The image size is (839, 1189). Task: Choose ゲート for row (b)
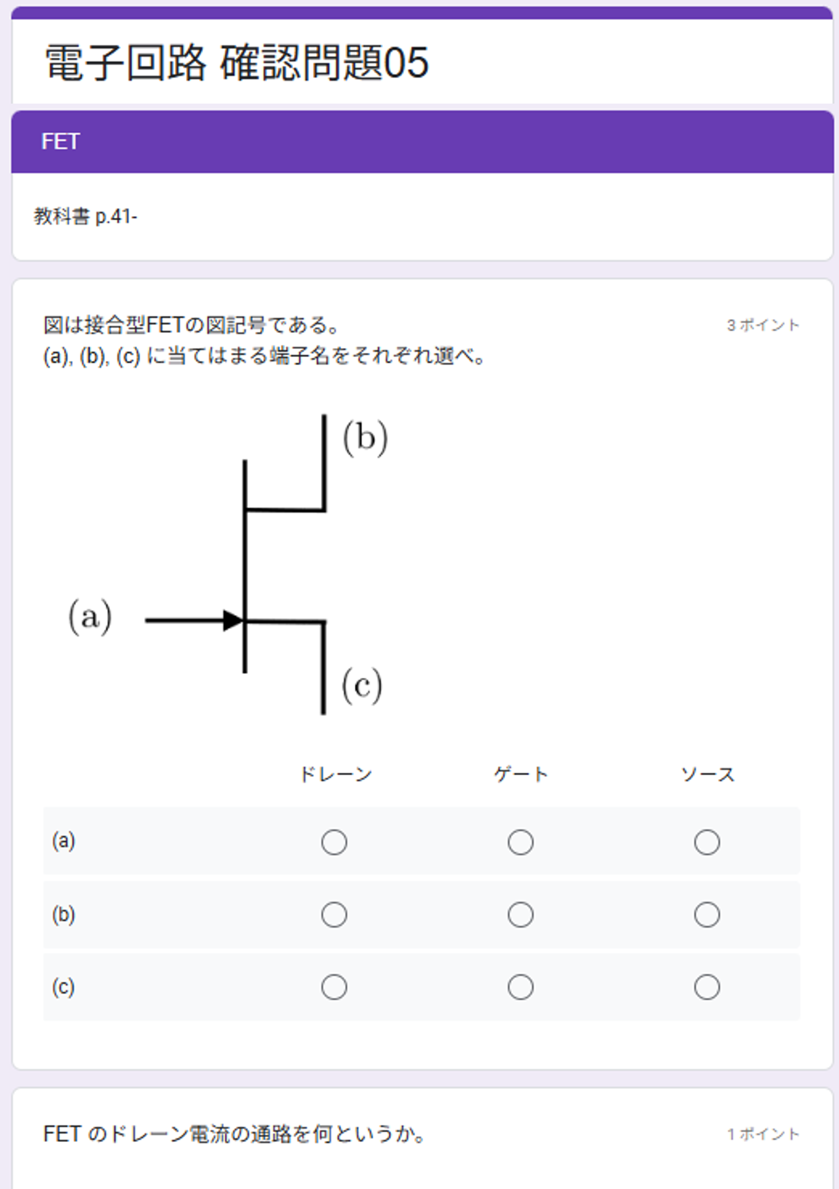[520, 914]
